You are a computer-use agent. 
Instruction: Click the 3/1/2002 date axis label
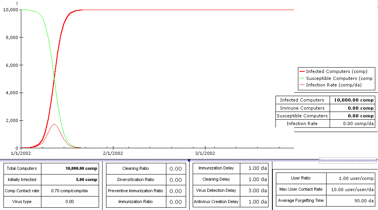tap(205, 153)
